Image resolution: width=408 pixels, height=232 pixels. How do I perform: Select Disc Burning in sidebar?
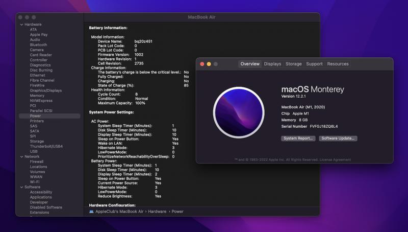(41, 70)
